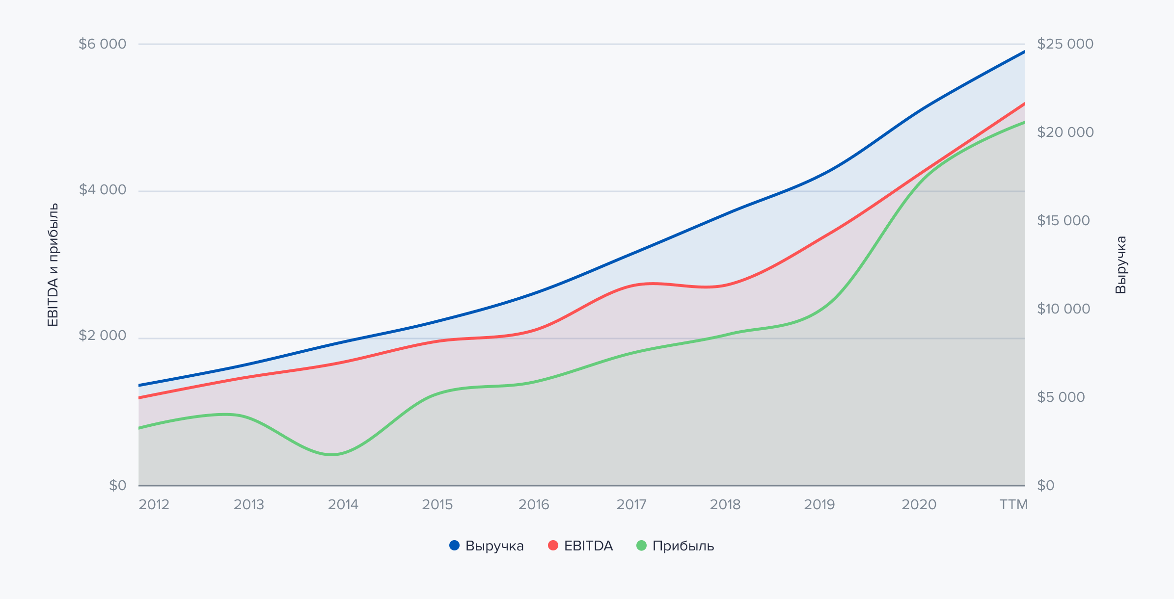This screenshot has width=1174, height=599.
Task: Select the 2020 x-axis label
Action: tap(919, 504)
